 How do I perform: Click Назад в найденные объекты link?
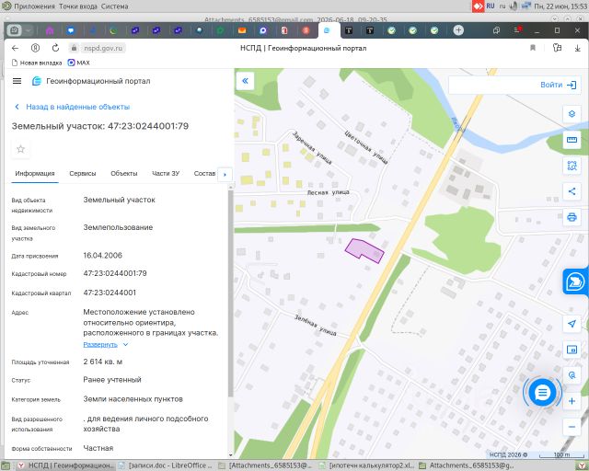pyautogui.click(x=77, y=107)
